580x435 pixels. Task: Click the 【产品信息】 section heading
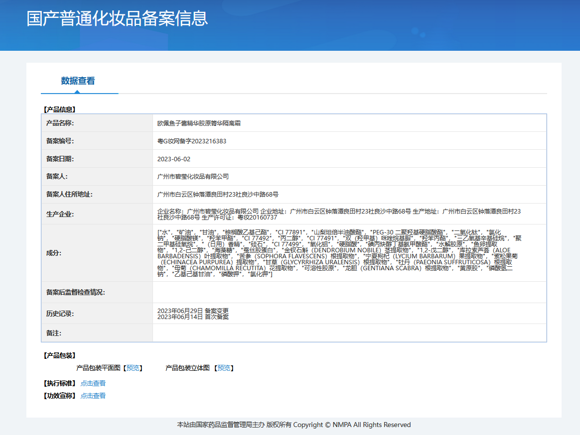pos(59,109)
